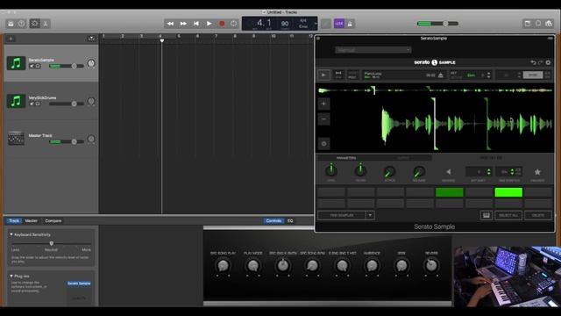
Task: Open the Manual preset dropdown in SeratoSample
Action: tap(373, 50)
